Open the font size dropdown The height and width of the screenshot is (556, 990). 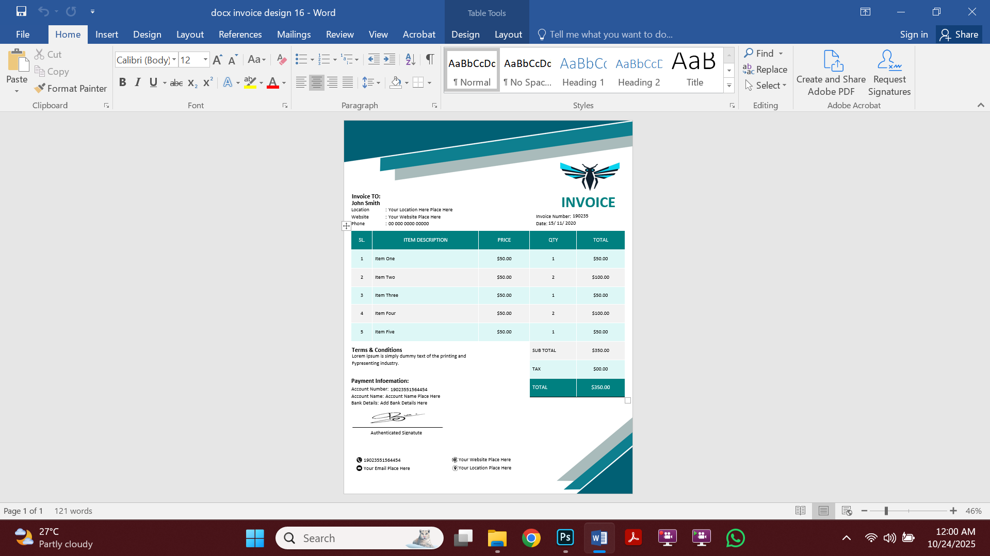(204, 60)
